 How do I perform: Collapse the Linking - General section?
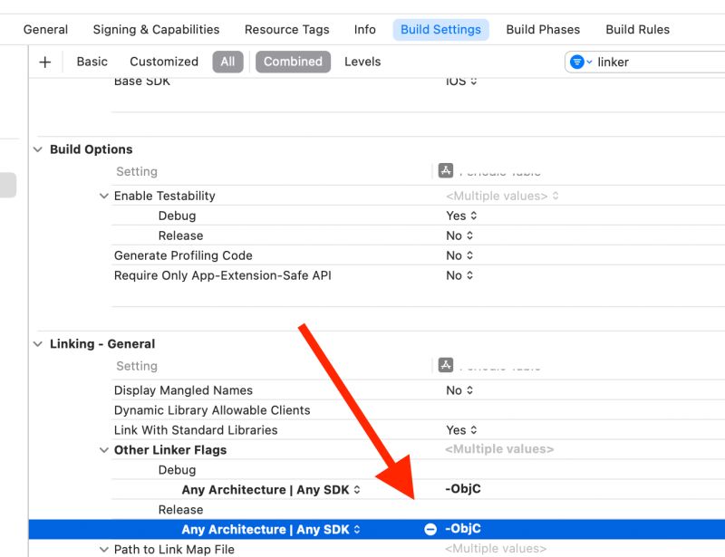coord(36,344)
